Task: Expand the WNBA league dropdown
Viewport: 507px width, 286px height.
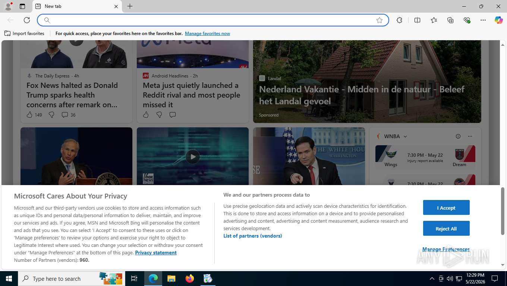Action: (405, 136)
